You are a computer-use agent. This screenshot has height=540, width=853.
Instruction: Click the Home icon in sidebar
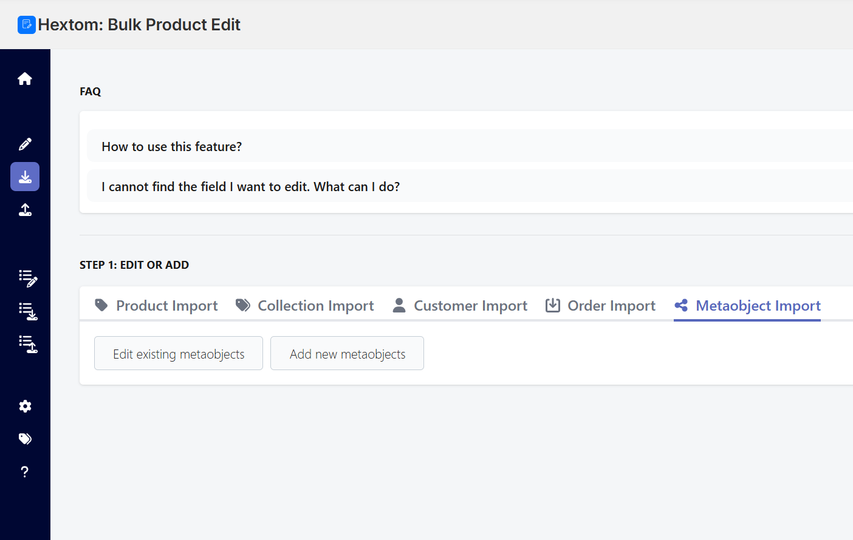pyautogui.click(x=25, y=79)
